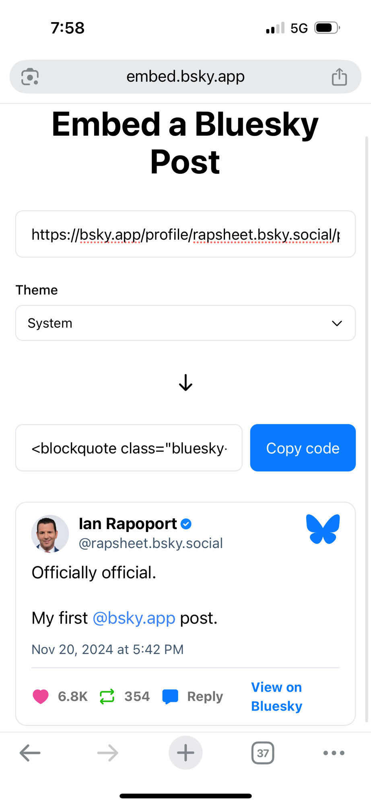Image resolution: width=371 pixels, height=806 pixels.
Task: Select the blockquote embed code field
Action: tap(129, 448)
